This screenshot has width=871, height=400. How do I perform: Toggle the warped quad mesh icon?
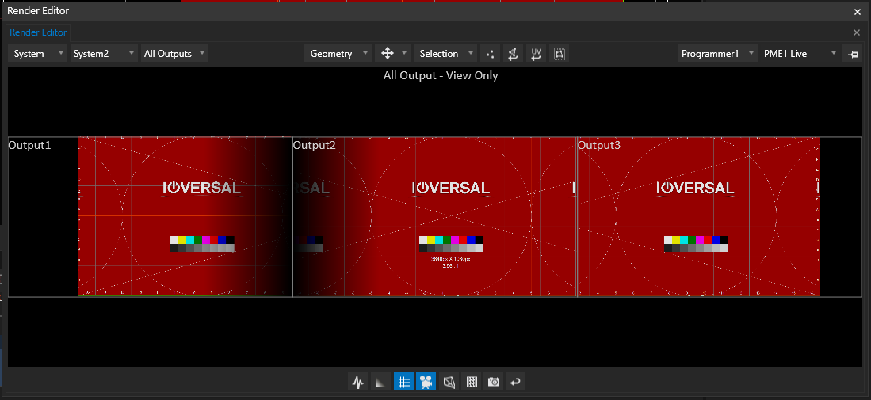pyautogui.click(x=449, y=382)
